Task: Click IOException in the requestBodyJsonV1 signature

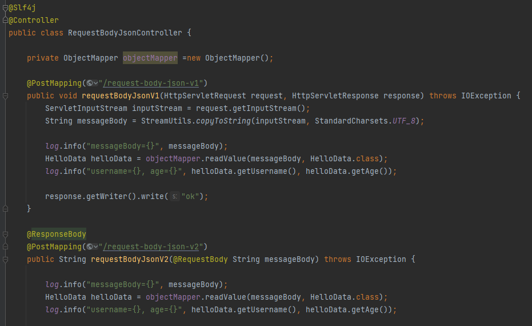Action: [x=486, y=96]
